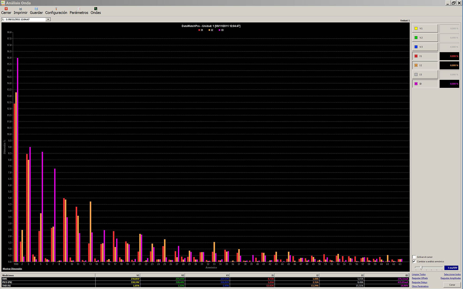The image size is (463, 289).
Task: Click the I1 value field showing 0,000 %
Action: coord(449,56)
